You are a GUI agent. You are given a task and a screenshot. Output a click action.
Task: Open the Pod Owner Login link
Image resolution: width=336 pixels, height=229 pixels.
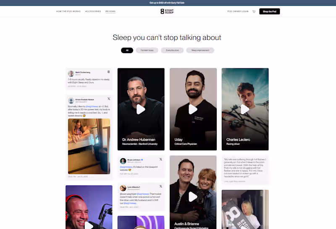(x=238, y=11)
